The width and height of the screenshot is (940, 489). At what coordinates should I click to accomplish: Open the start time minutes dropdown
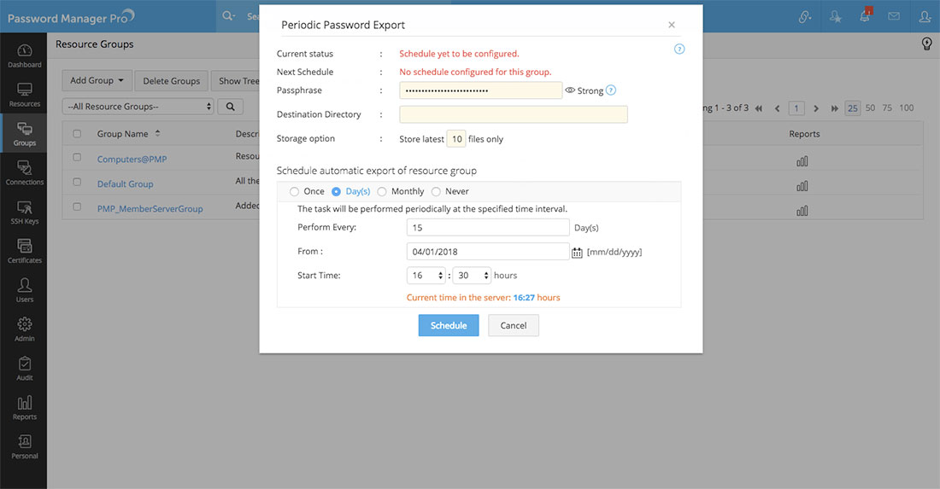point(473,276)
